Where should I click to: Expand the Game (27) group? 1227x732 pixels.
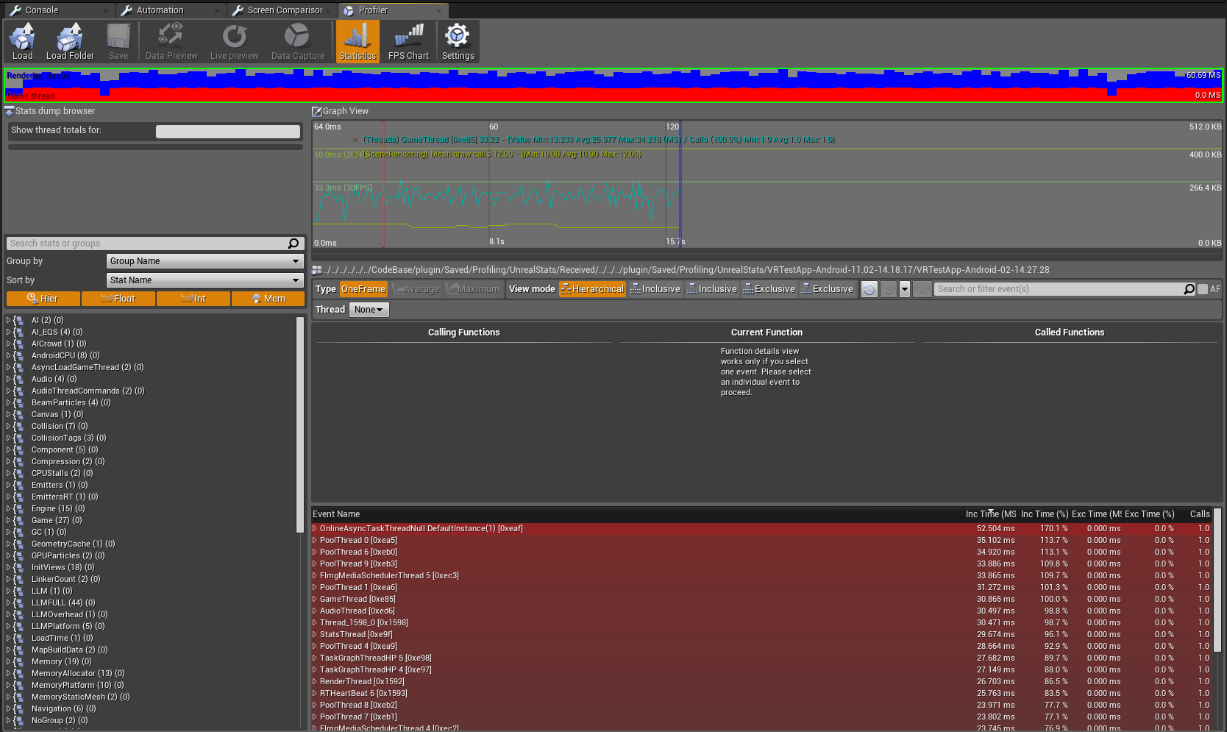[8, 520]
